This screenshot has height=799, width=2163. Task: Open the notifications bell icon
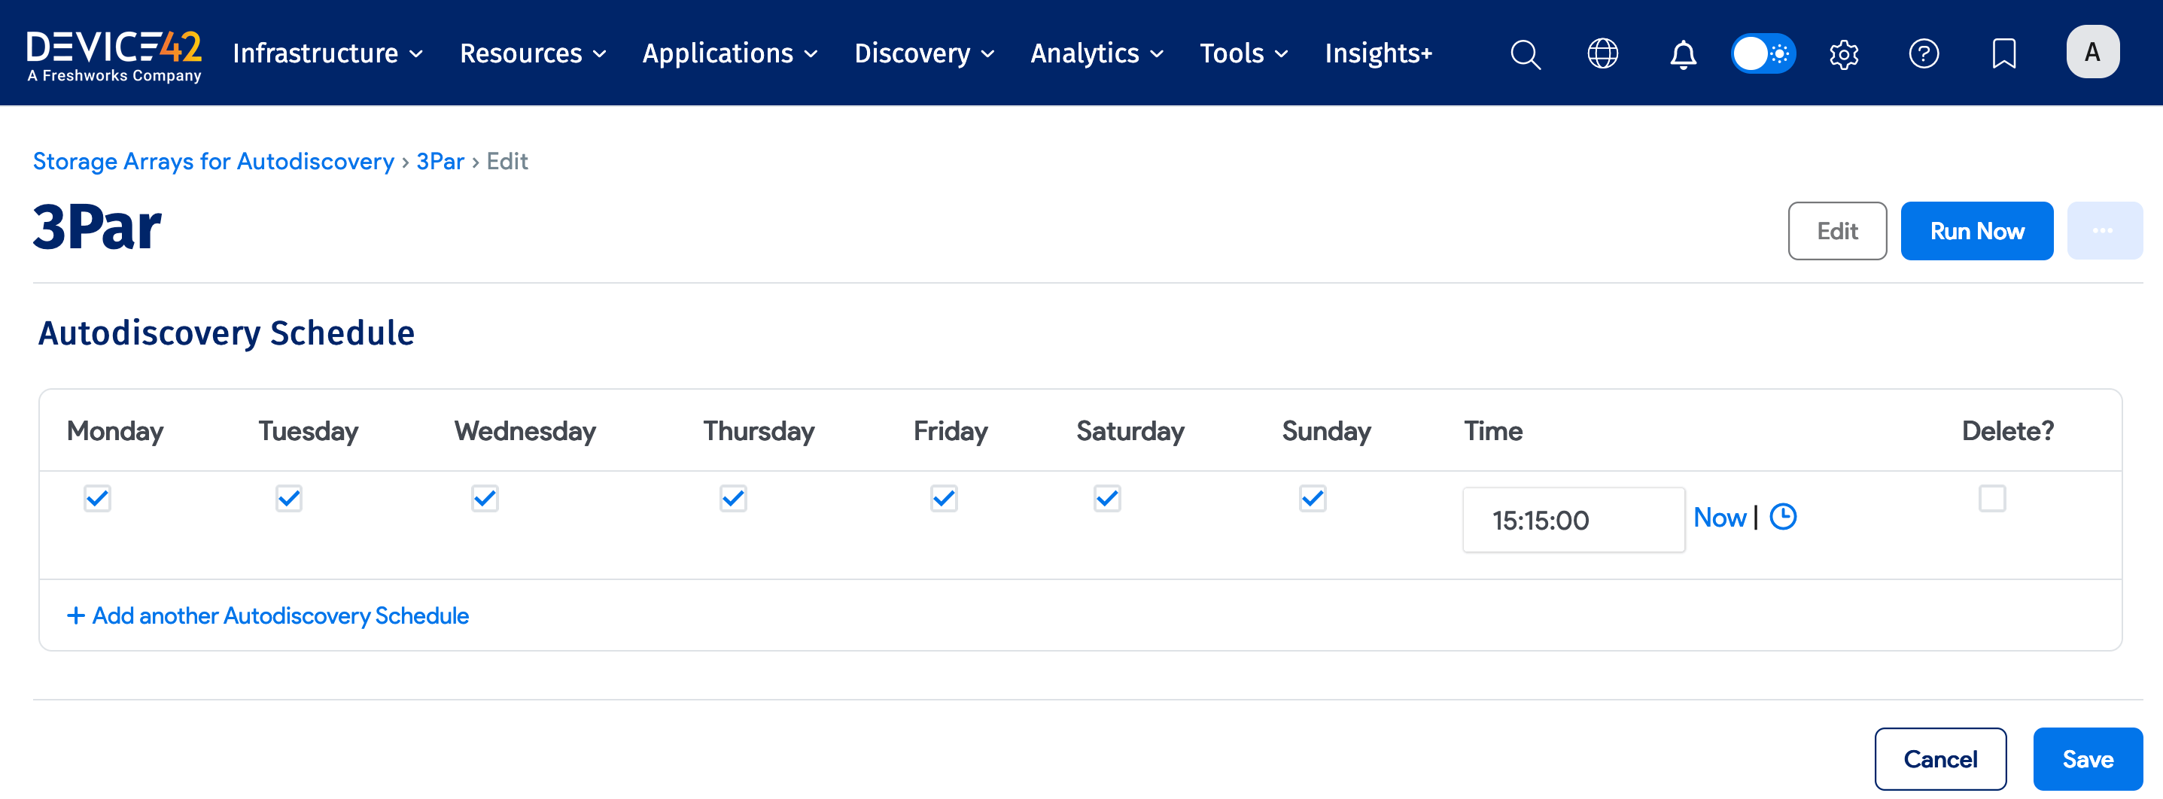[1683, 53]
